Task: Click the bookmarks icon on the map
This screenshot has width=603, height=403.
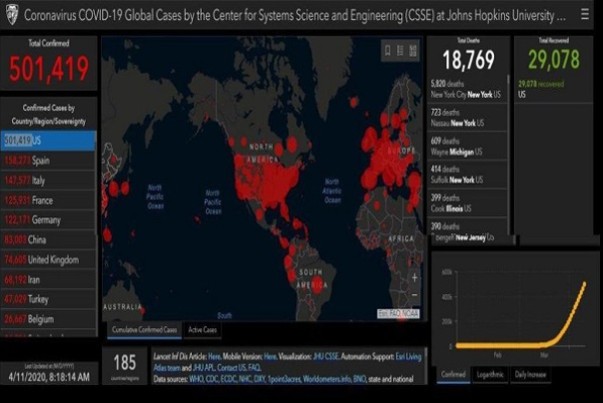Action: 387,51
